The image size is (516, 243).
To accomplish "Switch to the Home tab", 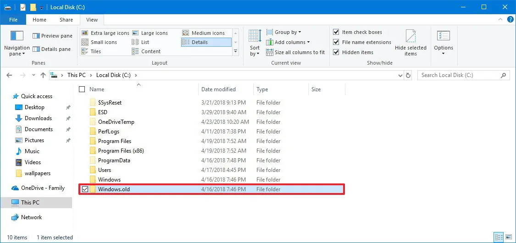I will (39, 20).
